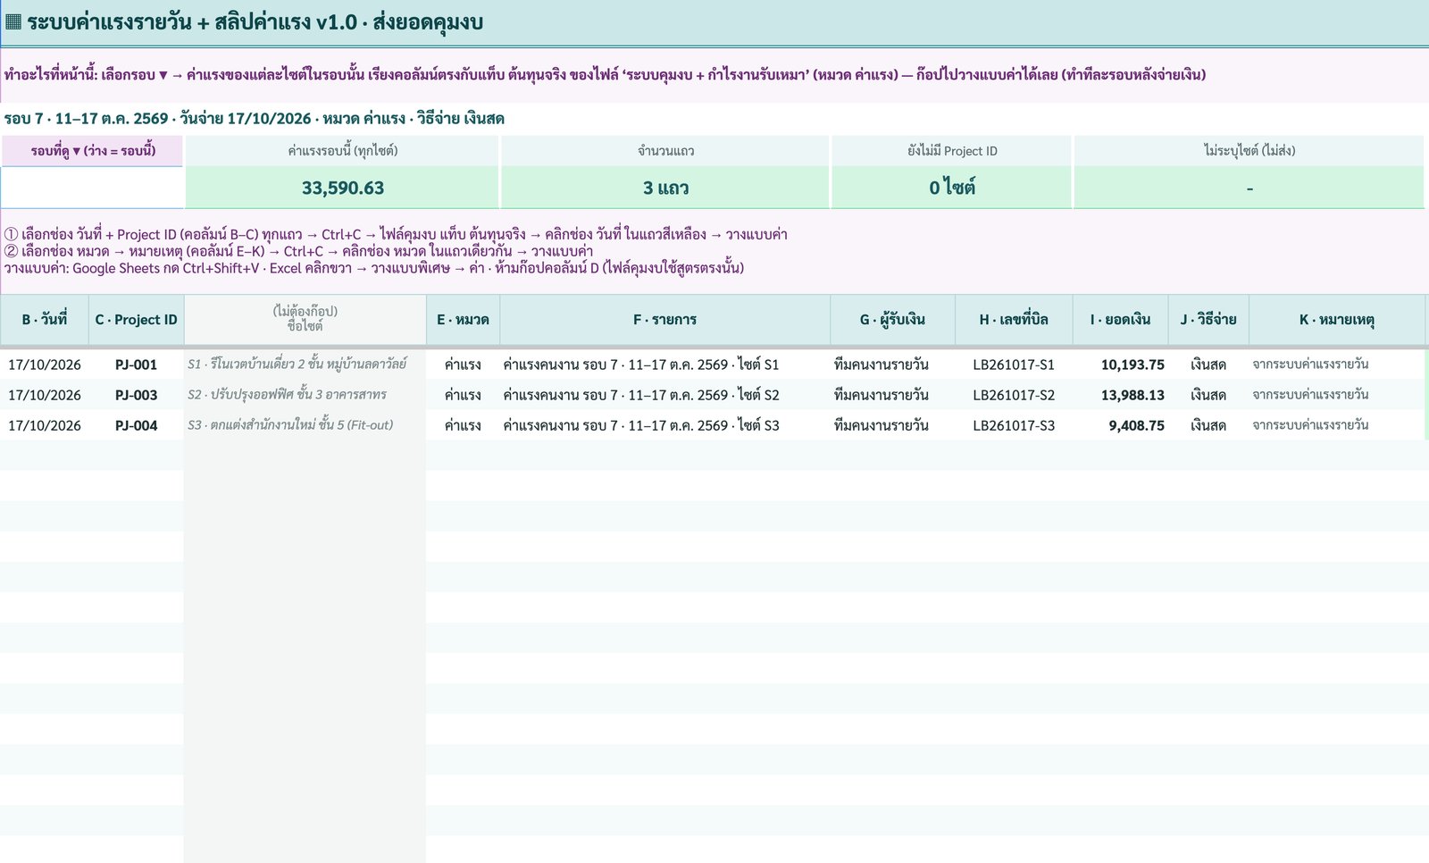The height and width of the screenshot is (863, 1429).
Task: Click the 'ไม่ระบุไซต์ (ไม่ส่ง)' label
Action: [x=1249, y=151]
